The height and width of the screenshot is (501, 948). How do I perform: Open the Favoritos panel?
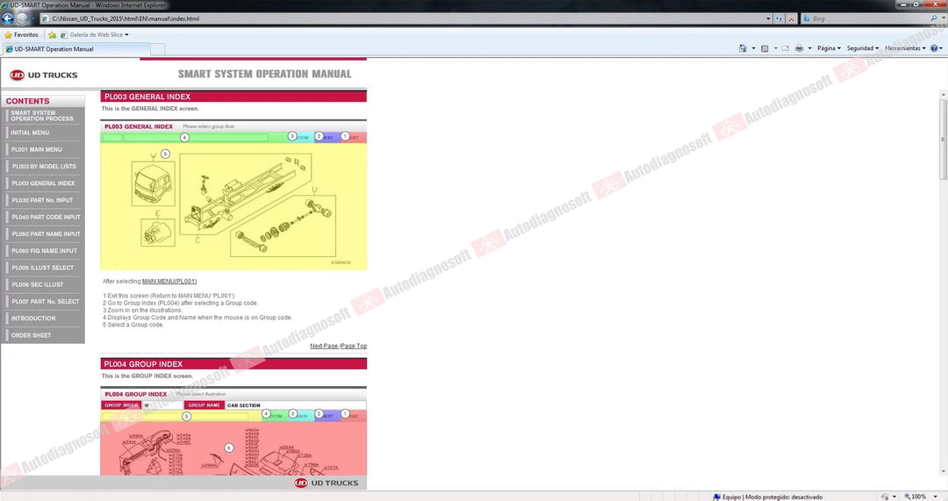point(21,35)
